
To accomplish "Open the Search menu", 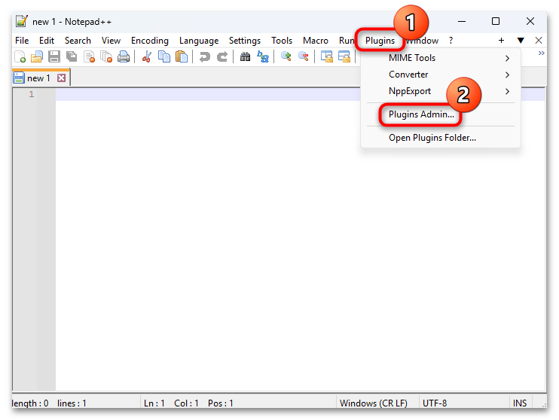I will [x=78, y=41].
